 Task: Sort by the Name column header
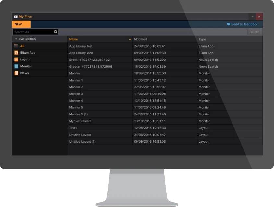(73, 39)
